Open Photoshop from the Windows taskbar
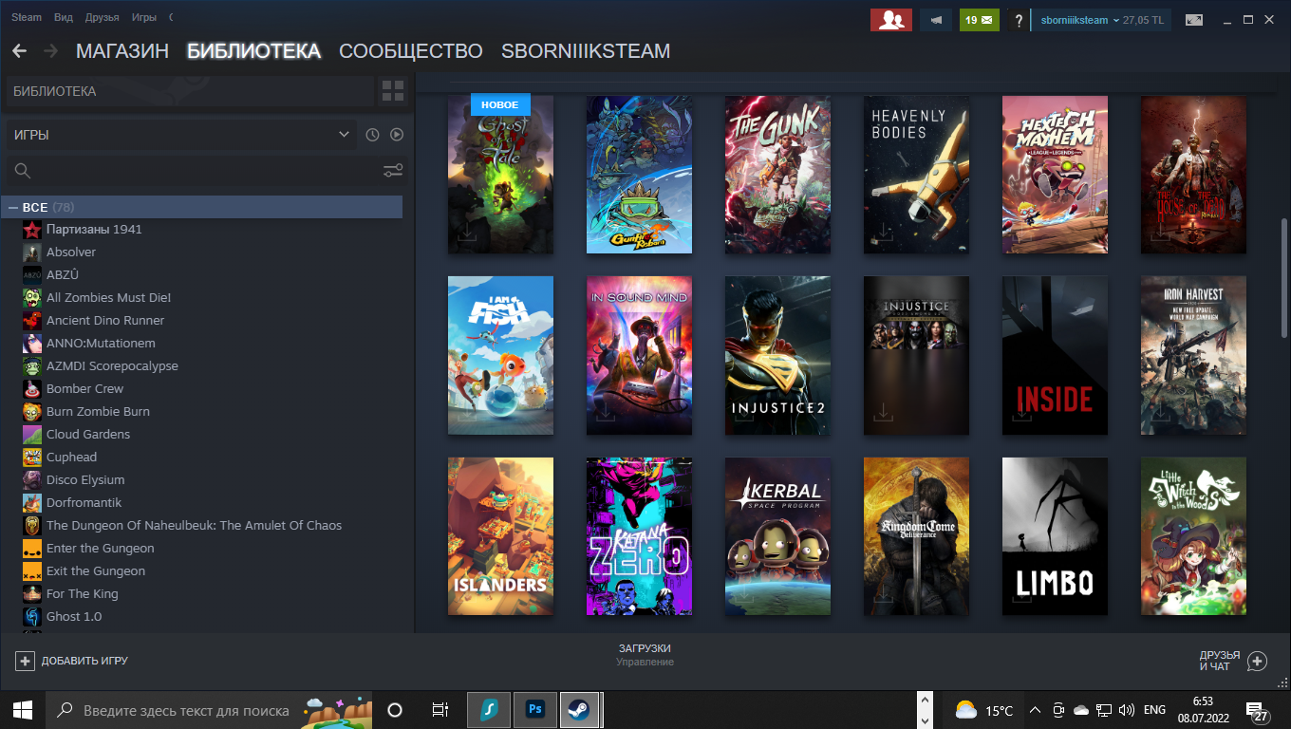Screen dimensions: 1291x729 coord(534,709)
